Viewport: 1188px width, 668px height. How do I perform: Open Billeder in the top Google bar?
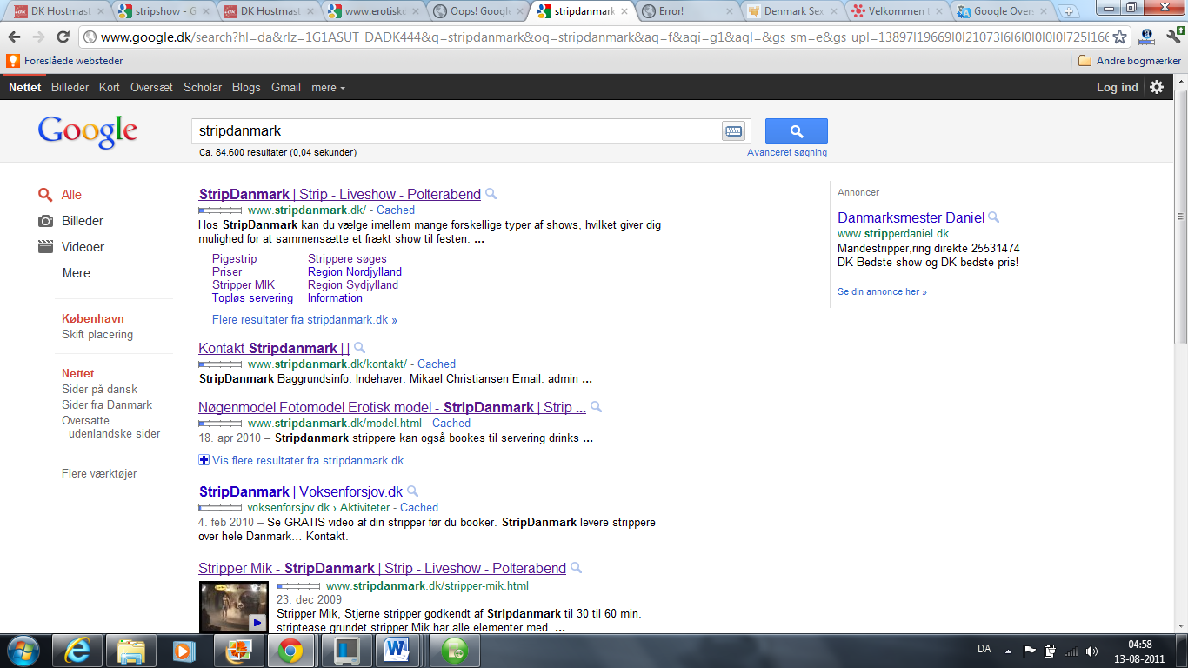[70, 87]
